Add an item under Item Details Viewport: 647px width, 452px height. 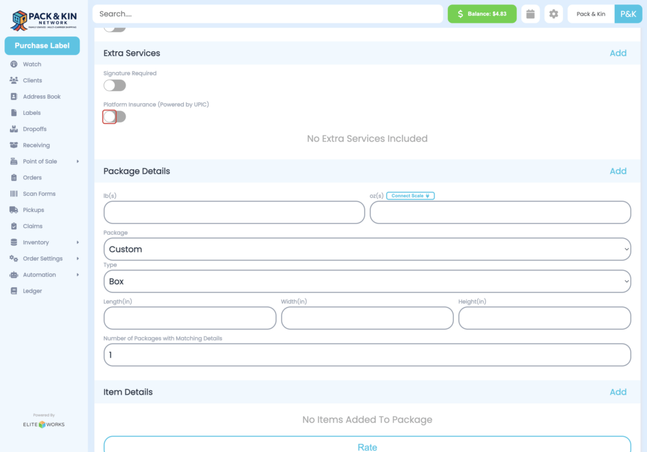pyautogui.click(x=618, y=391)
